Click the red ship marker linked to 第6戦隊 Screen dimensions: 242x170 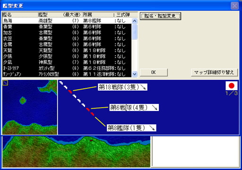click(88, 110)
